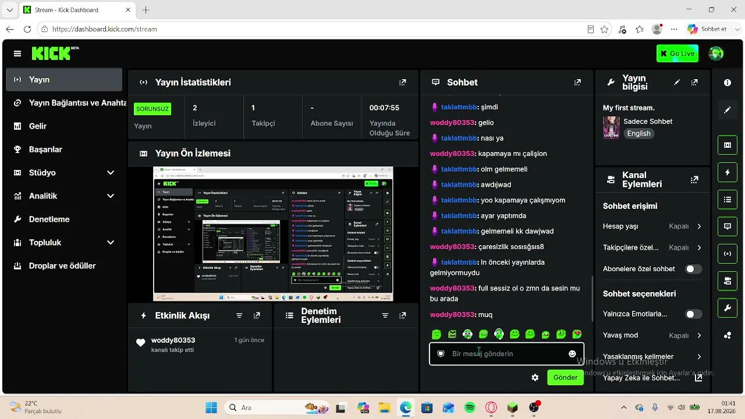Click the SORUNSUZ status badge

coord(152,109)
